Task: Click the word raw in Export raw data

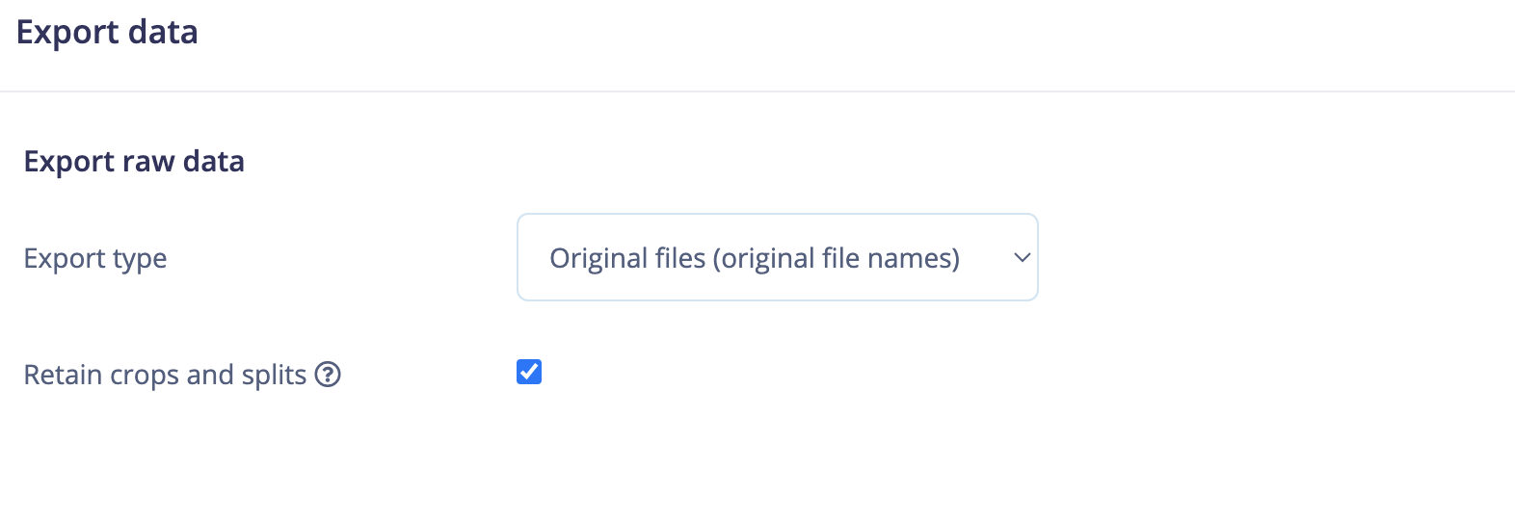Action: (148, 162)
